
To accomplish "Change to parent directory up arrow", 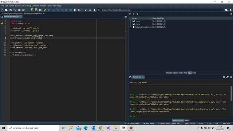I will pyautogui.click(x=230, y=10).
